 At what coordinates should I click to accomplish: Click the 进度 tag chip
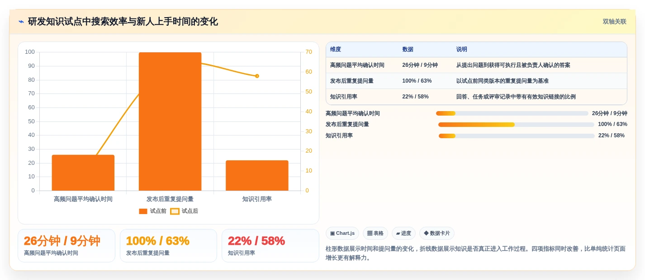[403, 233]
